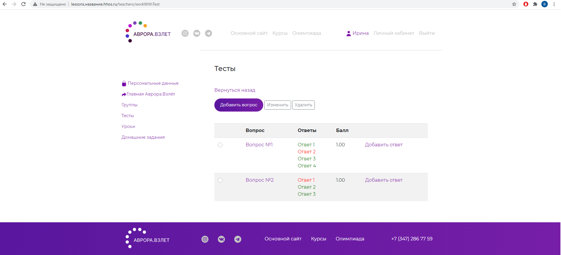Image resolution: width=561 pixels, height=255 pixels.
Task: Go to Главная Аврора.Взлёт
Action: pyautogui.click(x=151, y=94)
